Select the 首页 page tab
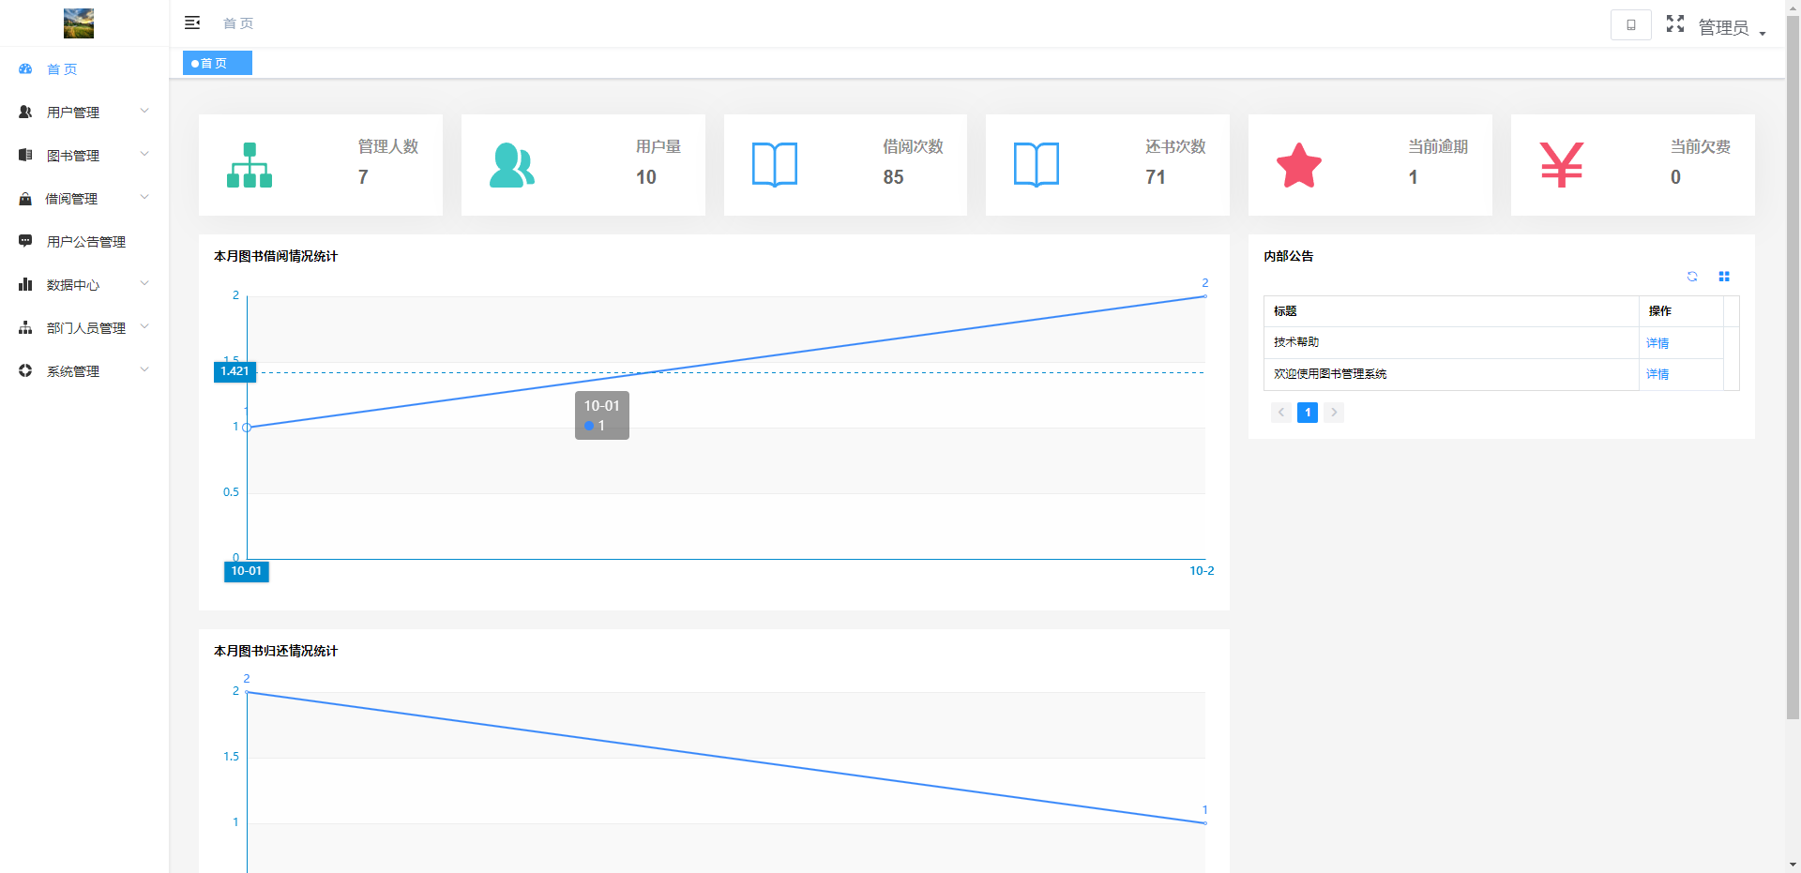The height and width of the screenshot is (873, 1801). 217,64
